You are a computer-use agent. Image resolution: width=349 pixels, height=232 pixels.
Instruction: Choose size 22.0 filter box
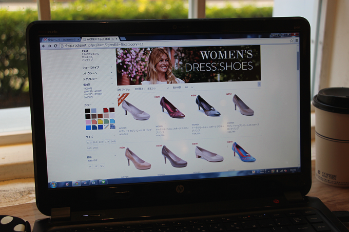[88, 142]
